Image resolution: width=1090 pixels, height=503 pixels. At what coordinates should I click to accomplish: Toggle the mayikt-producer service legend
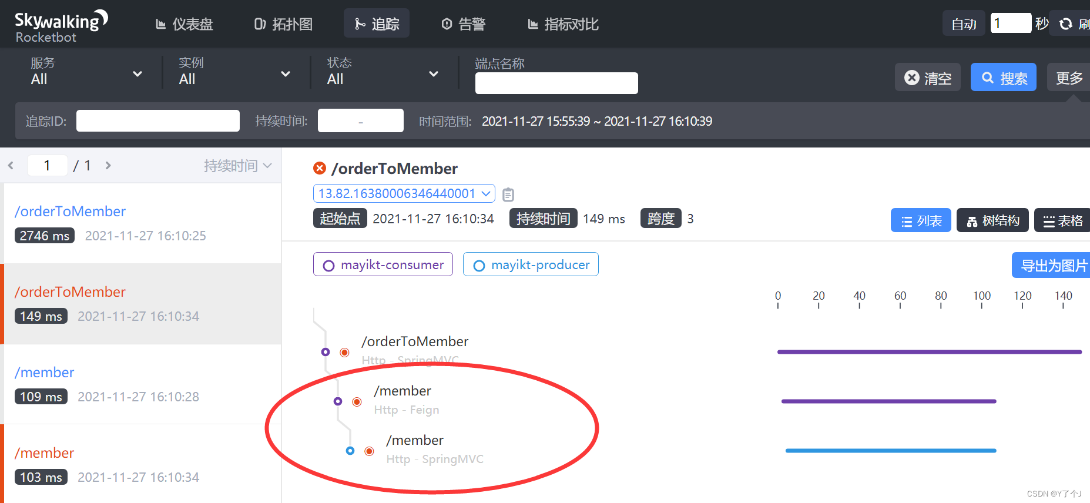click(x=531, y=264)
